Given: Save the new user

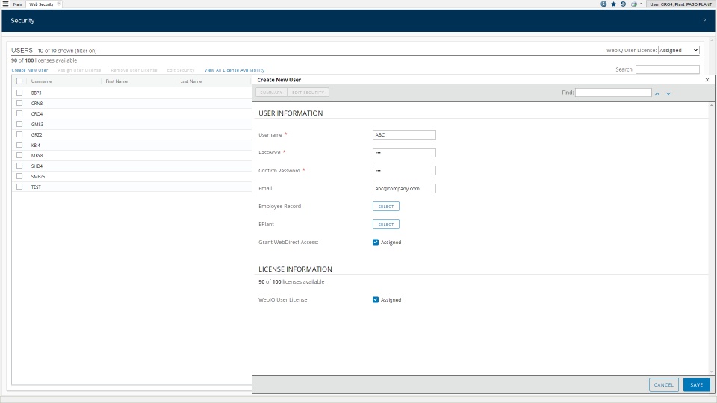Looking at the screenshot, I should (696, 385).
